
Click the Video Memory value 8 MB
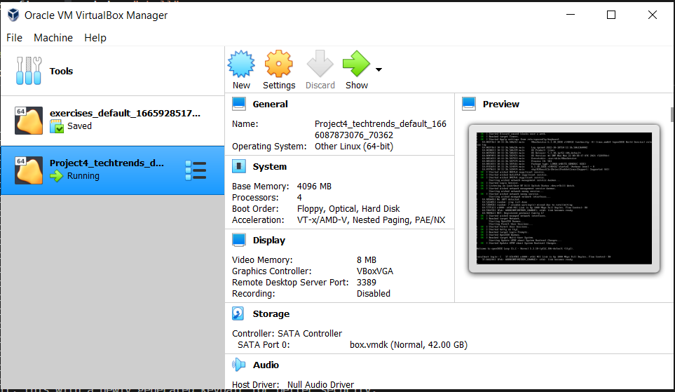tap(367, 260)
